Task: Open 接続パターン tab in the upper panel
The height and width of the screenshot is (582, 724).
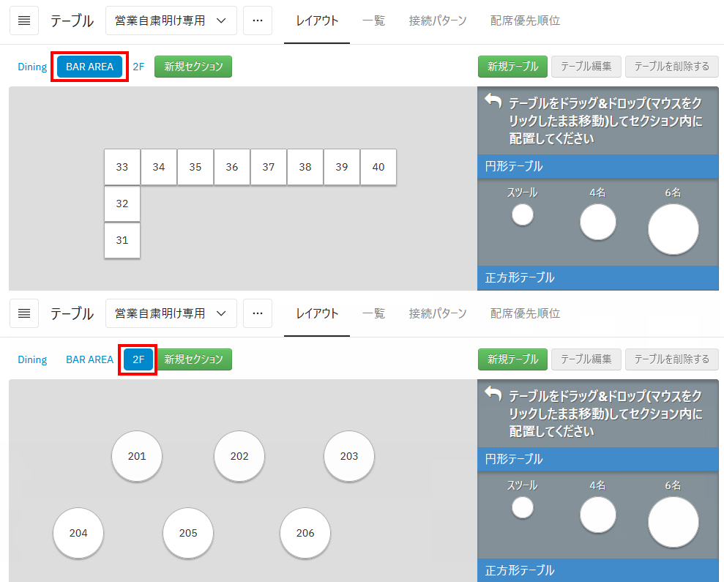Action: point(438,20)
